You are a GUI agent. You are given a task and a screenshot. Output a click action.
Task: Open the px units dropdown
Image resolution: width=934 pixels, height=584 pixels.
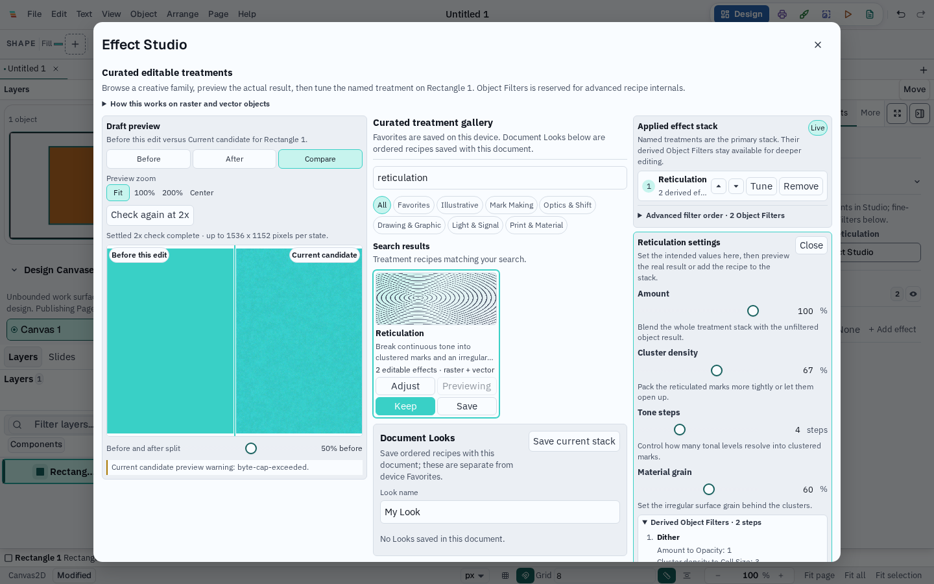pos(475,576)
